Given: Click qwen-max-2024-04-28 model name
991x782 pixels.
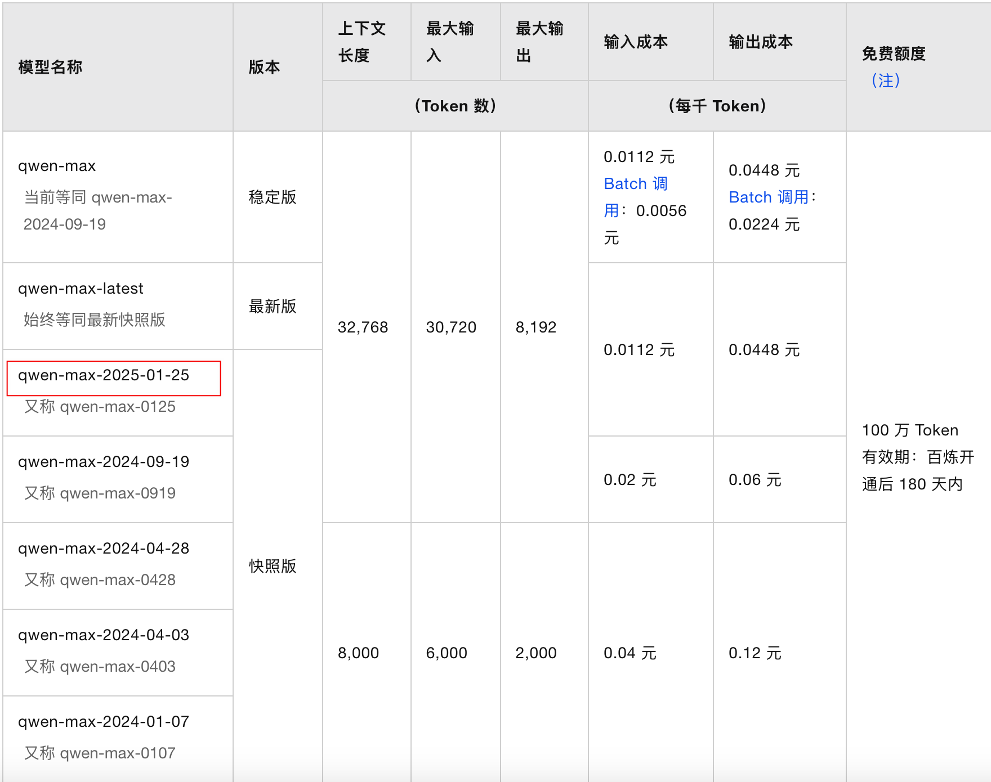Looking at the screenshot, I should (x=104, y=549).
